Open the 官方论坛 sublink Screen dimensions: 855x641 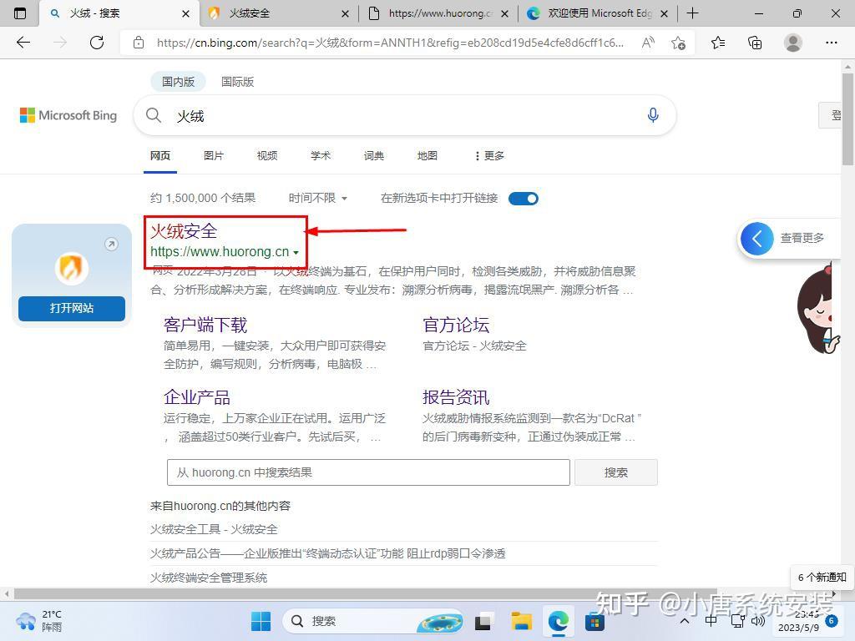(456, 325)
